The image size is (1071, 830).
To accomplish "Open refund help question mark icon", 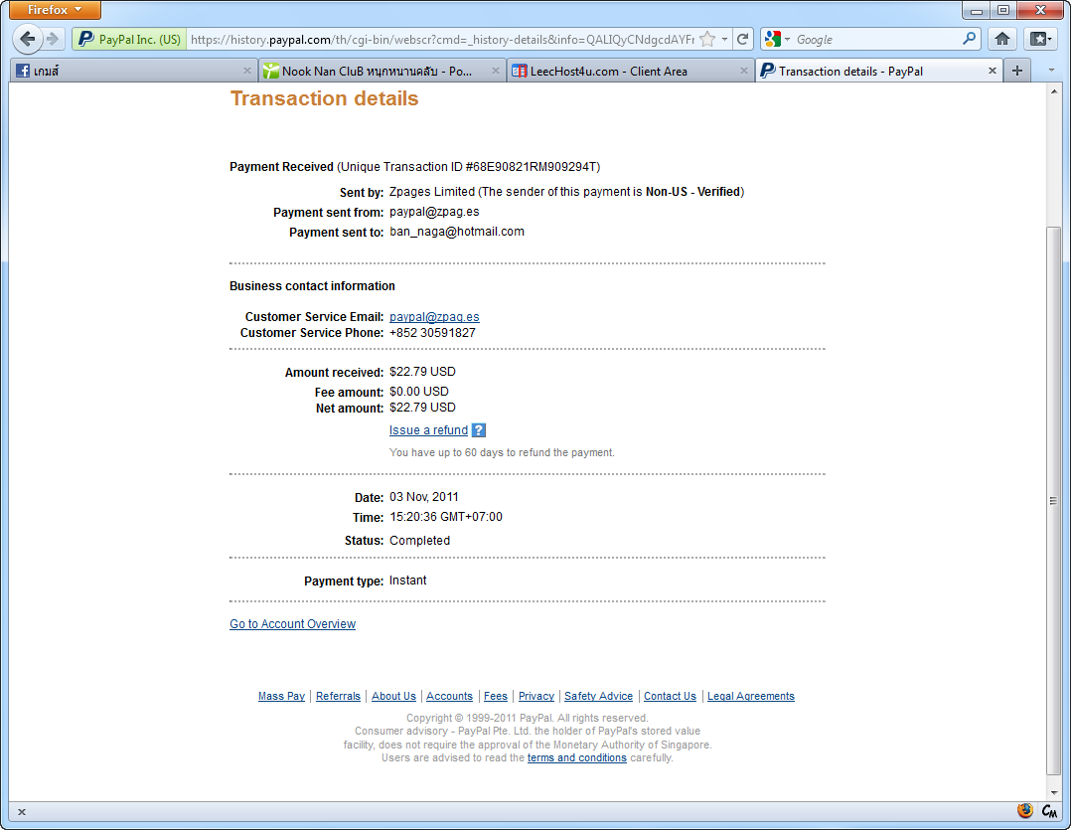I will (479, 430).
